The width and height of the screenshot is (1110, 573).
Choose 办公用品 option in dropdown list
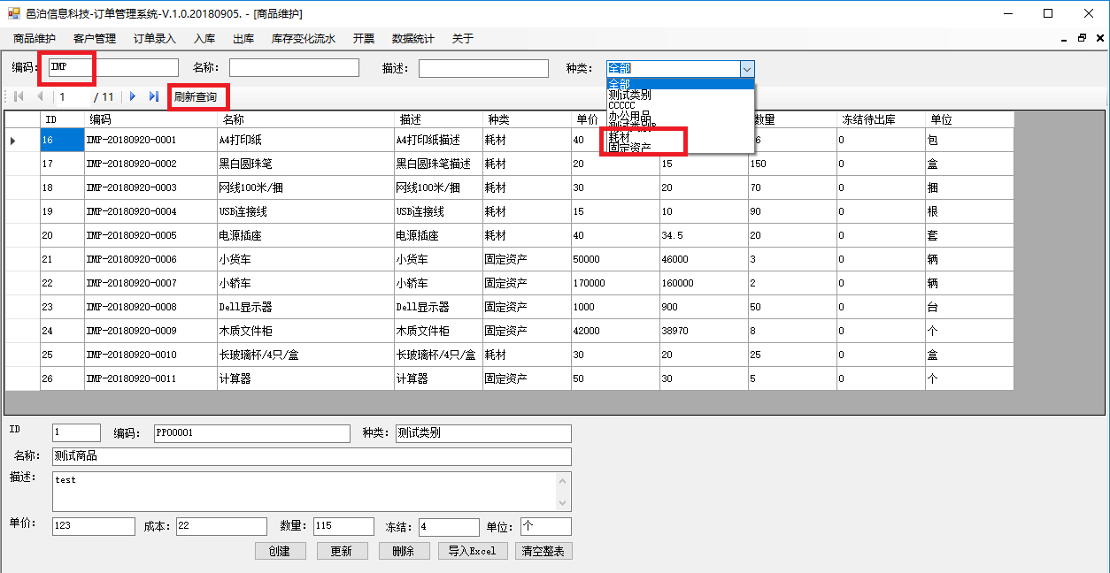(x=680, y=116)
